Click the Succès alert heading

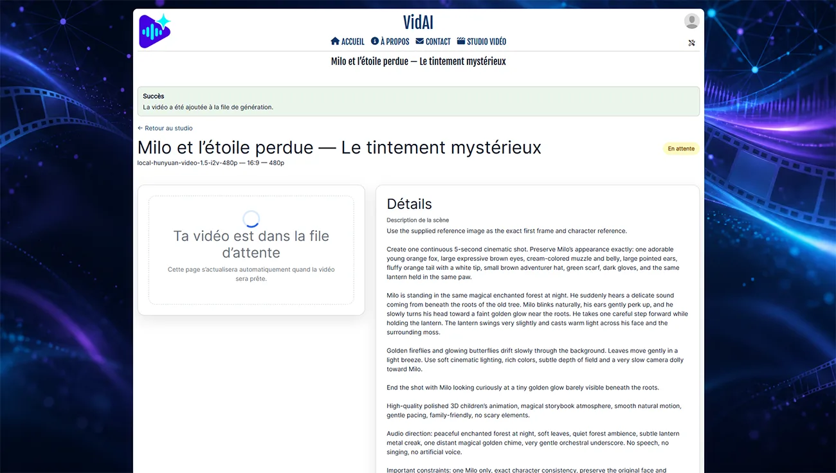click(x=154, y=96)
